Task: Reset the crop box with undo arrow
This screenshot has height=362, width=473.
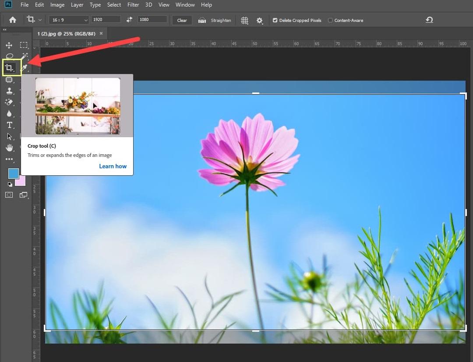Action: coord(429,20)
